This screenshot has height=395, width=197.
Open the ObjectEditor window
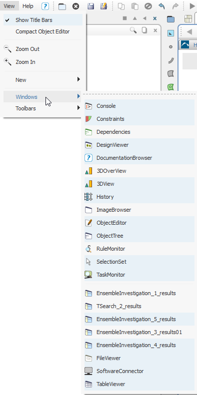(139, 223)
